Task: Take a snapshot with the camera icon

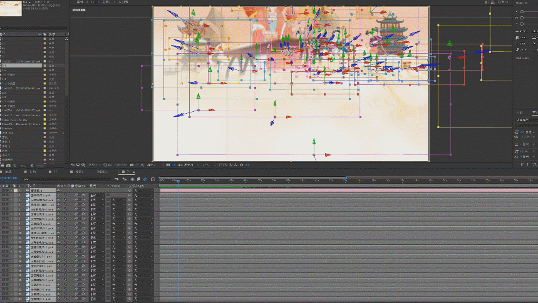Action: click(x=131, y=164)
